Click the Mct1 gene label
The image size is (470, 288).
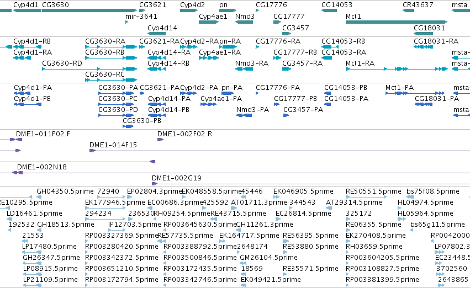click(353, 16)
